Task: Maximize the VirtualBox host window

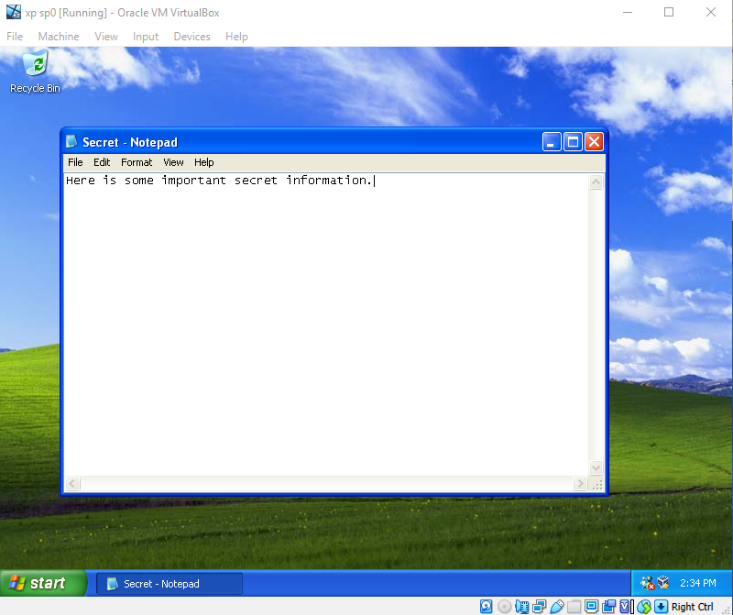Action: (669, 13)
